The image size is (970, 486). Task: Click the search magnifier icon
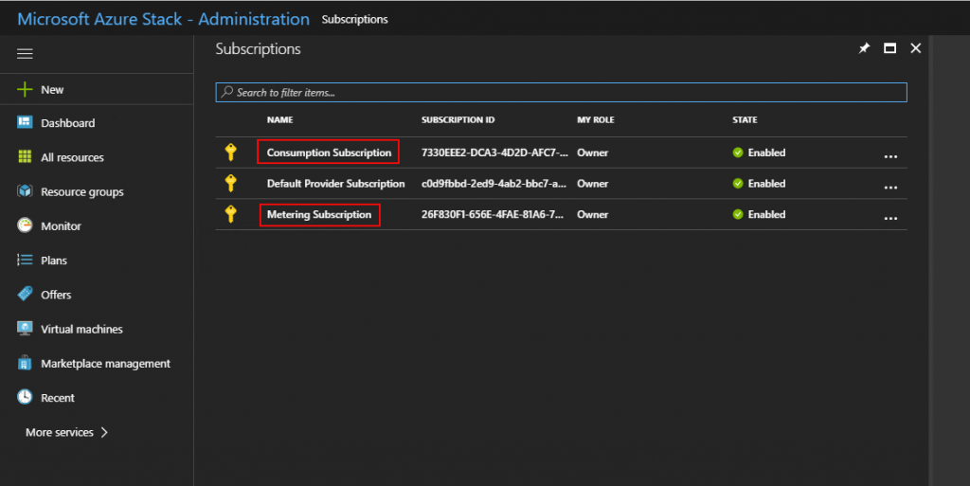click(x=227, y=92)
